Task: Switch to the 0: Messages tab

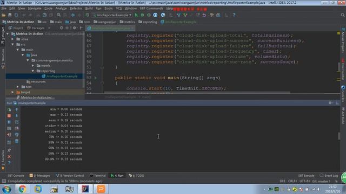Action: point(40,176)
